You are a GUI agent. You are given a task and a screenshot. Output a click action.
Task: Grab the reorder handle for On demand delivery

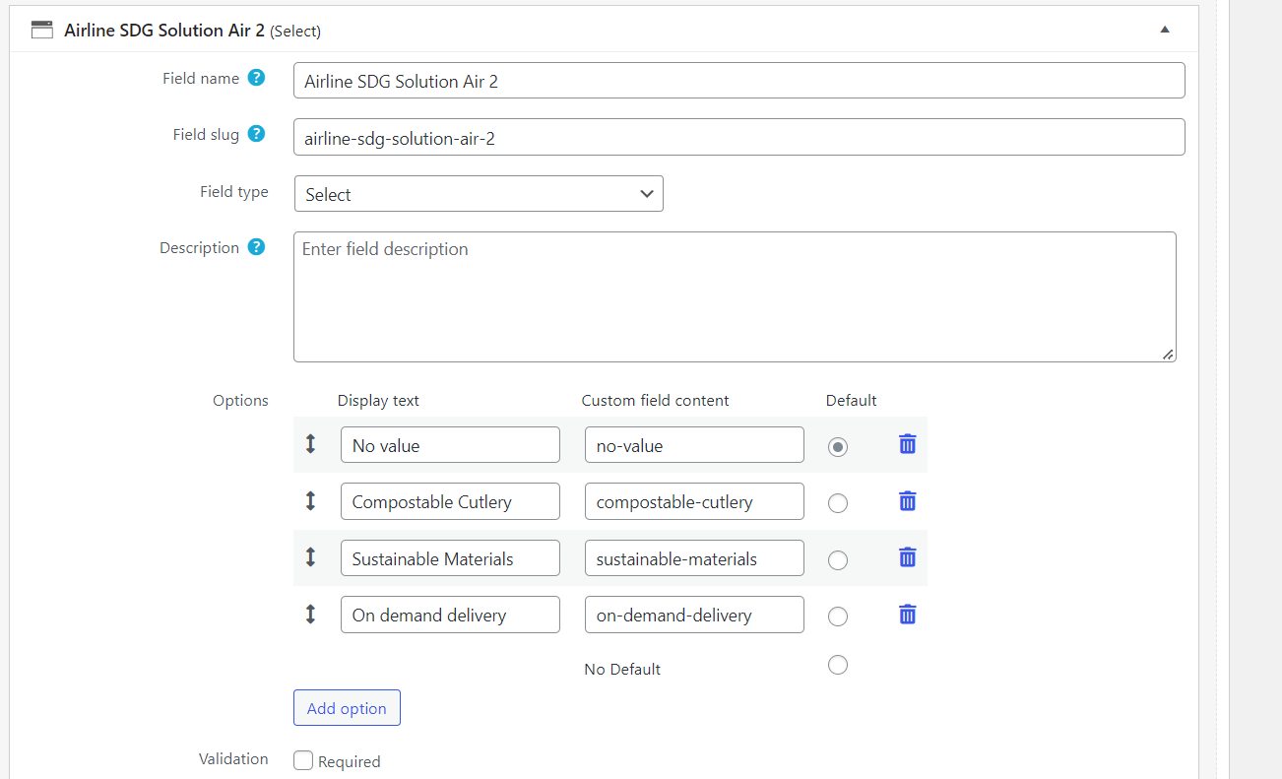pyautogui.click(x=310, y=615)
